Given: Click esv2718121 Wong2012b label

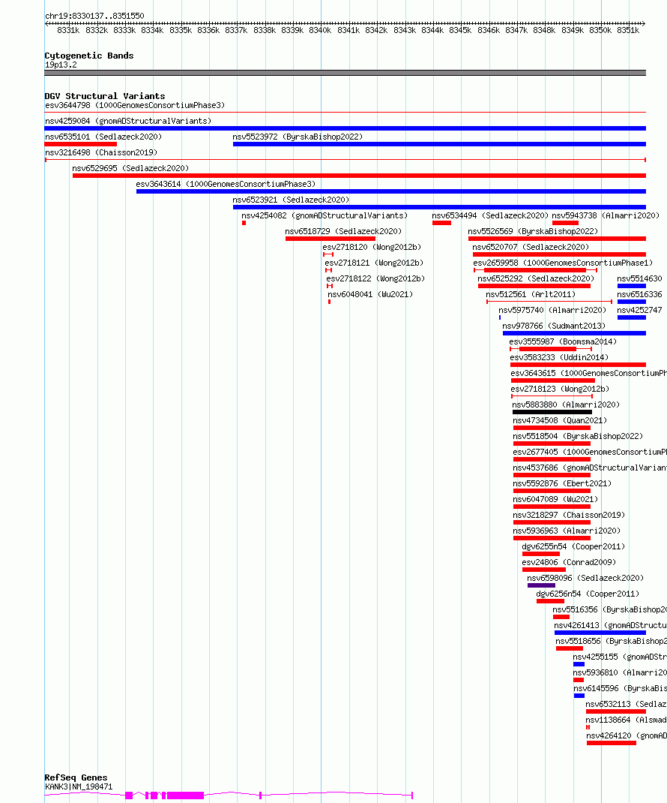Looking at the screenshot, I should pos(374,263).
